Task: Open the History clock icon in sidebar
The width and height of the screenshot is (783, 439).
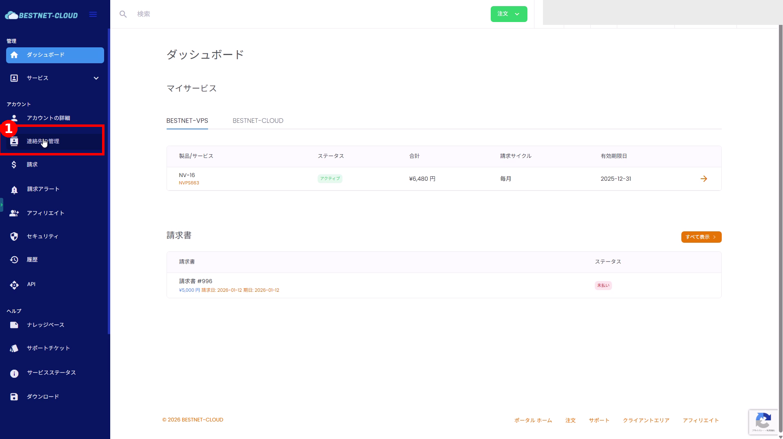Action: 14,260
